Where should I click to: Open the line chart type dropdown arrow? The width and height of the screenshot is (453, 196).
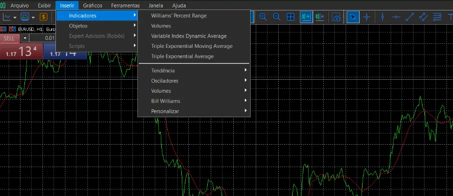pos(15,18)
